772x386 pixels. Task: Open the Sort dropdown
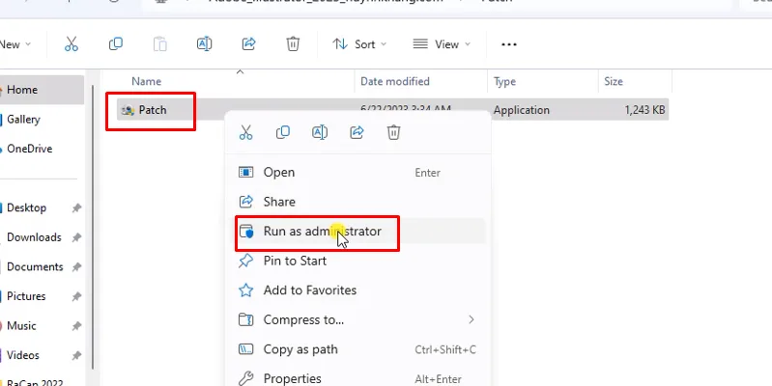359,44
